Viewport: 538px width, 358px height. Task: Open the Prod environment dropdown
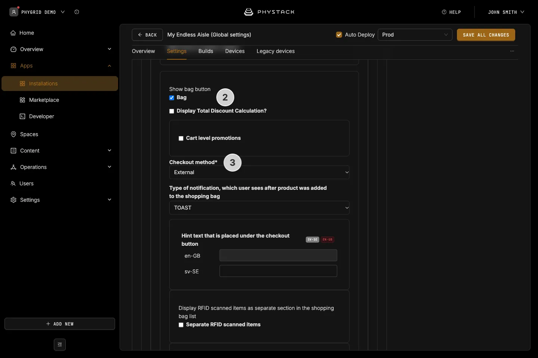415,35
